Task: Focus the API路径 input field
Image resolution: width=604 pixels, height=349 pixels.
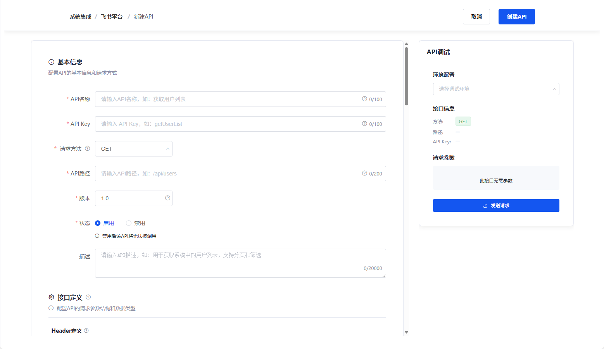Action: [240, 174]
